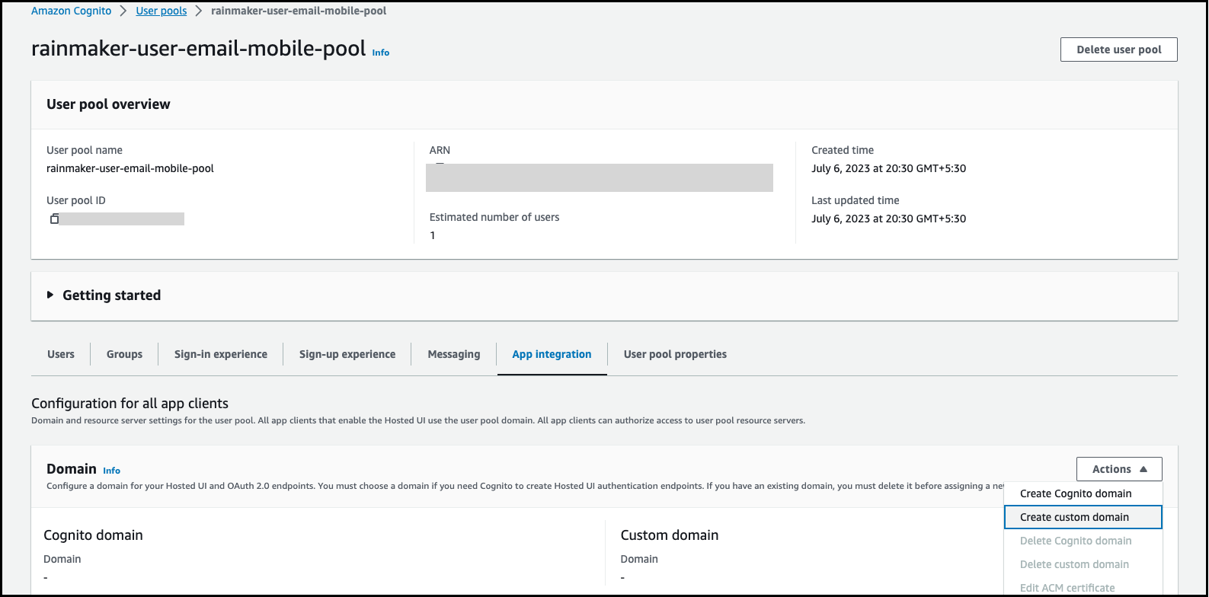Switch to the Groups tab
The width and height of the screenshot is (1209, 597).
click(x=124, y=354)
